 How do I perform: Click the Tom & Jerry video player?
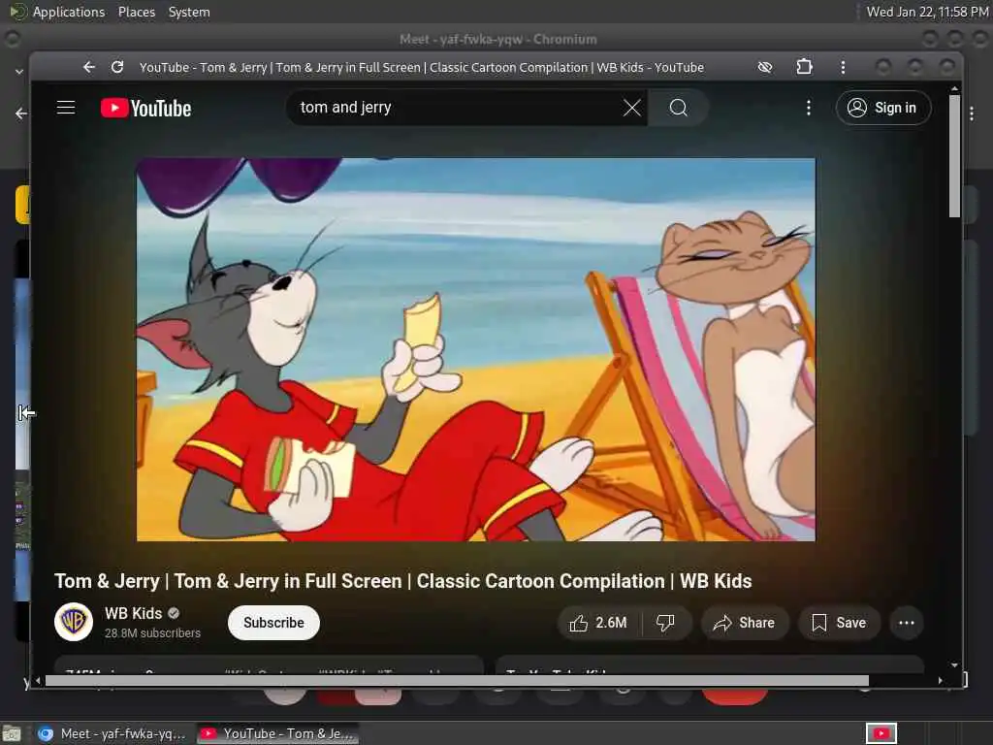(476, 349)
